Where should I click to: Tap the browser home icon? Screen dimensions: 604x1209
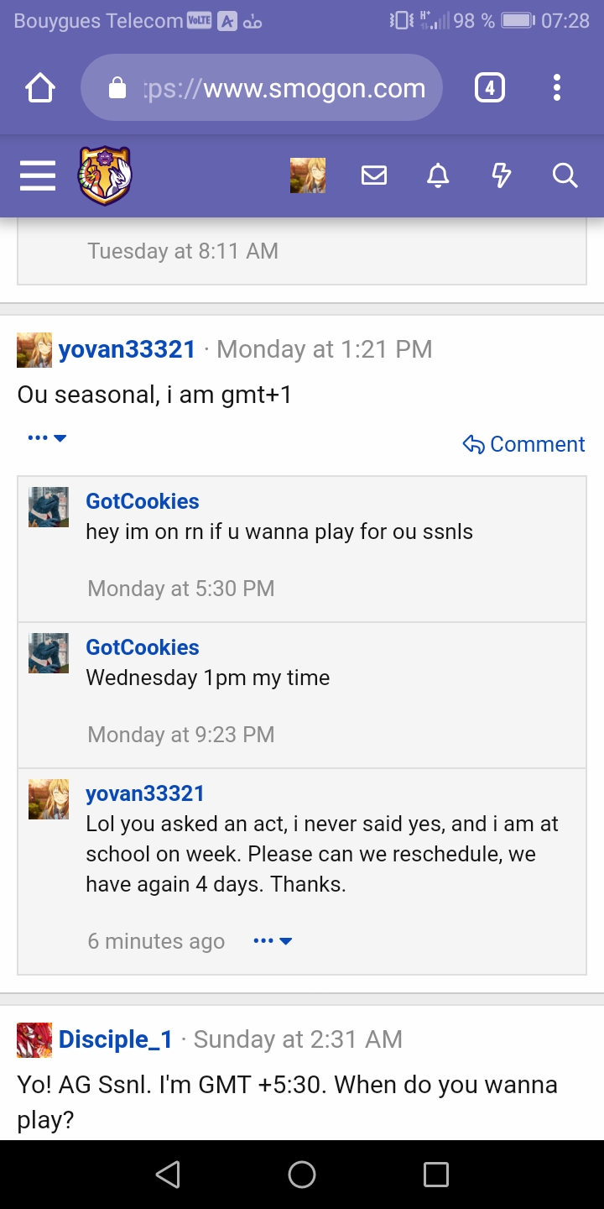click(40, 88)
